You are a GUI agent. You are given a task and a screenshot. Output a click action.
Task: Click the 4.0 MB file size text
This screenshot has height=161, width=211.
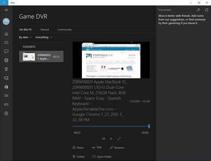pos(146,102)
